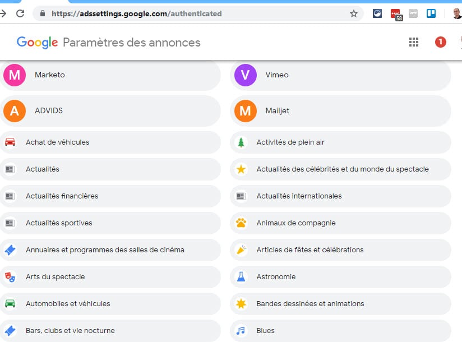
Task: Click the newspaper icon beside Actualités
Action: pos(10,169)
